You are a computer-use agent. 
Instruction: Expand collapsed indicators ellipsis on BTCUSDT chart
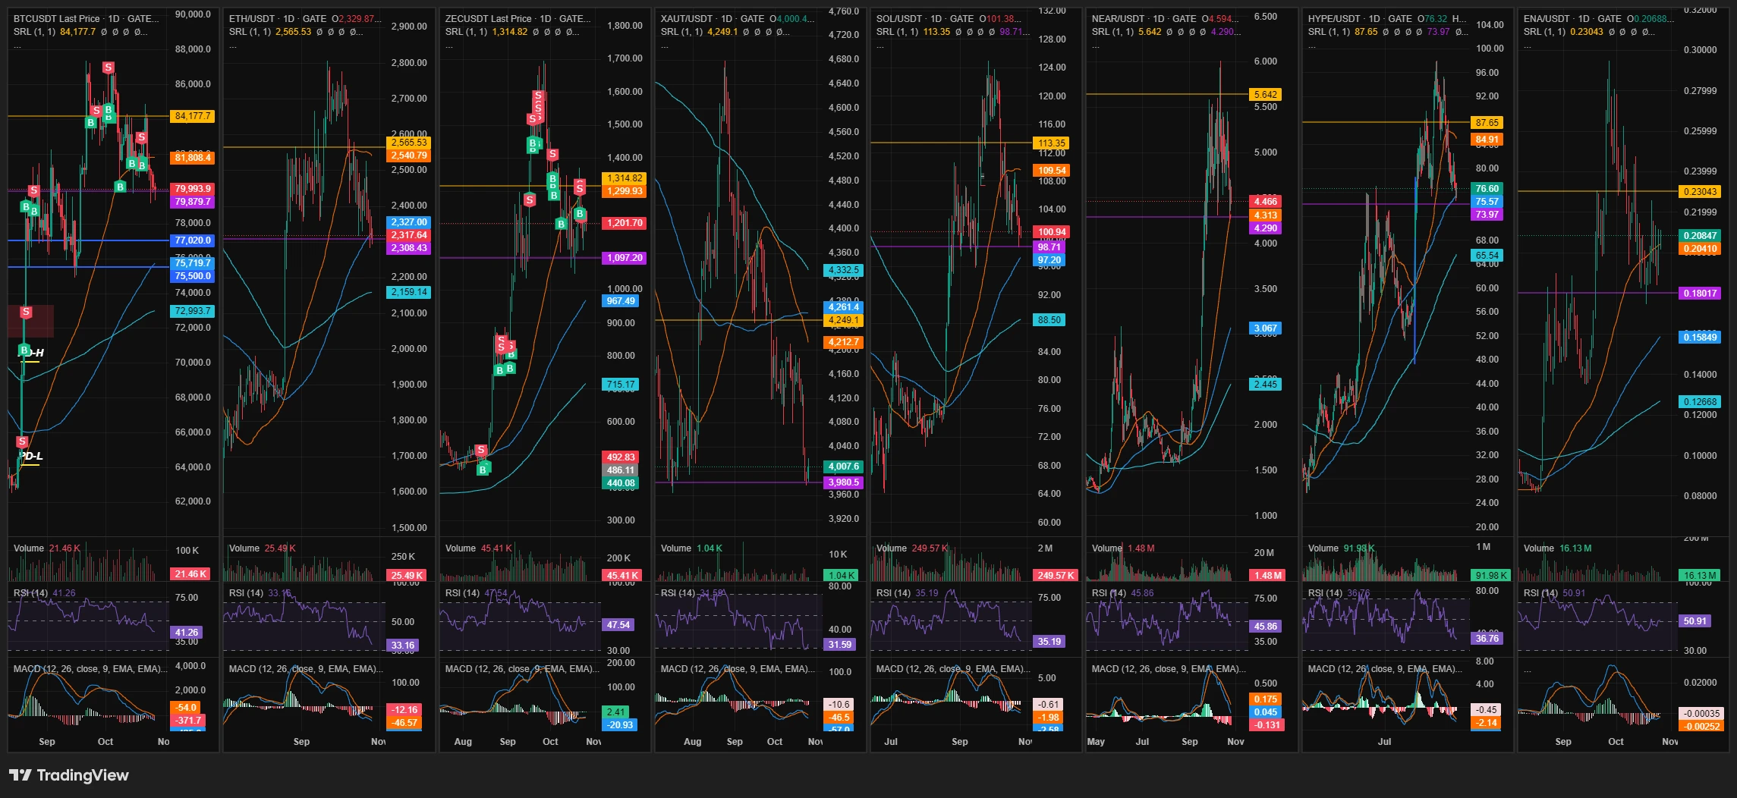(x=17, y=46)
